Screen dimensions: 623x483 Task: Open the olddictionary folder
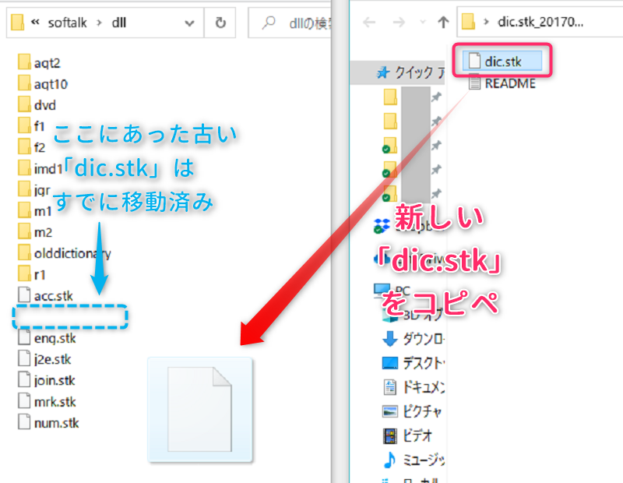point(72,253)
